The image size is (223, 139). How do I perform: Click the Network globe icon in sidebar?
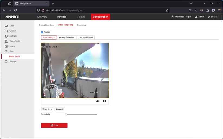click(6, 36)
